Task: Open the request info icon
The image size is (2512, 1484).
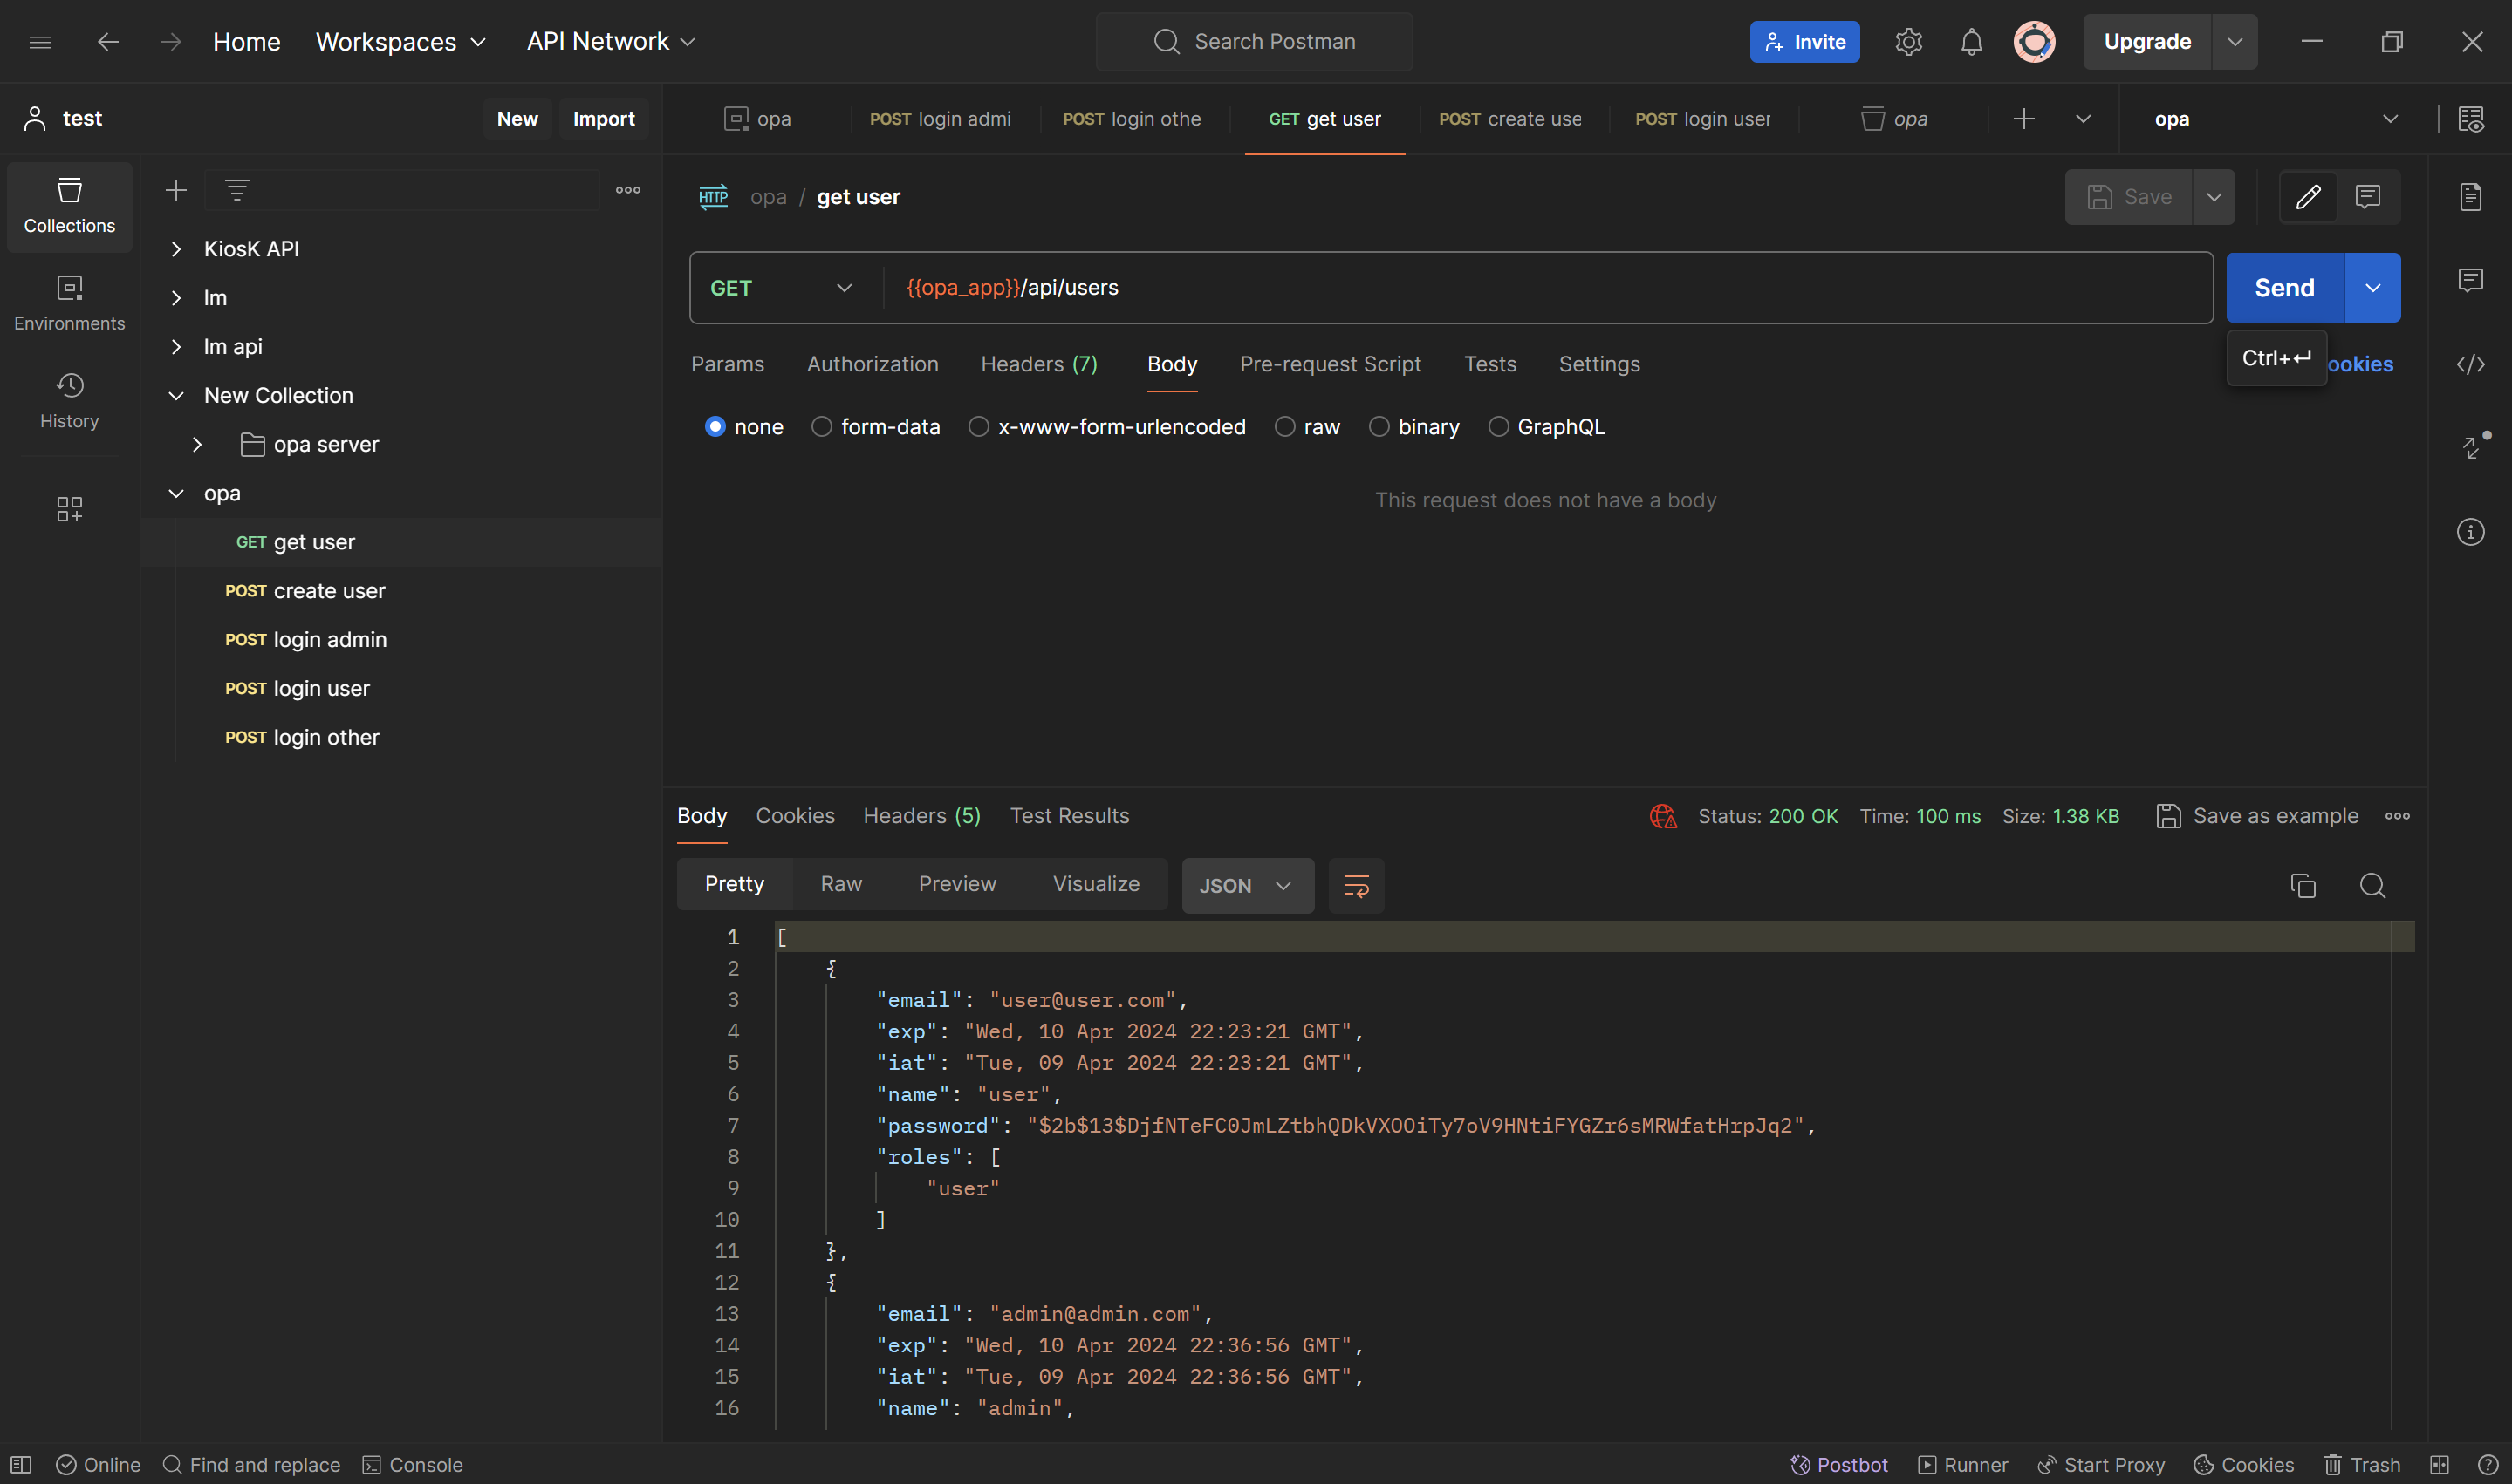Action: (2470, 531)
